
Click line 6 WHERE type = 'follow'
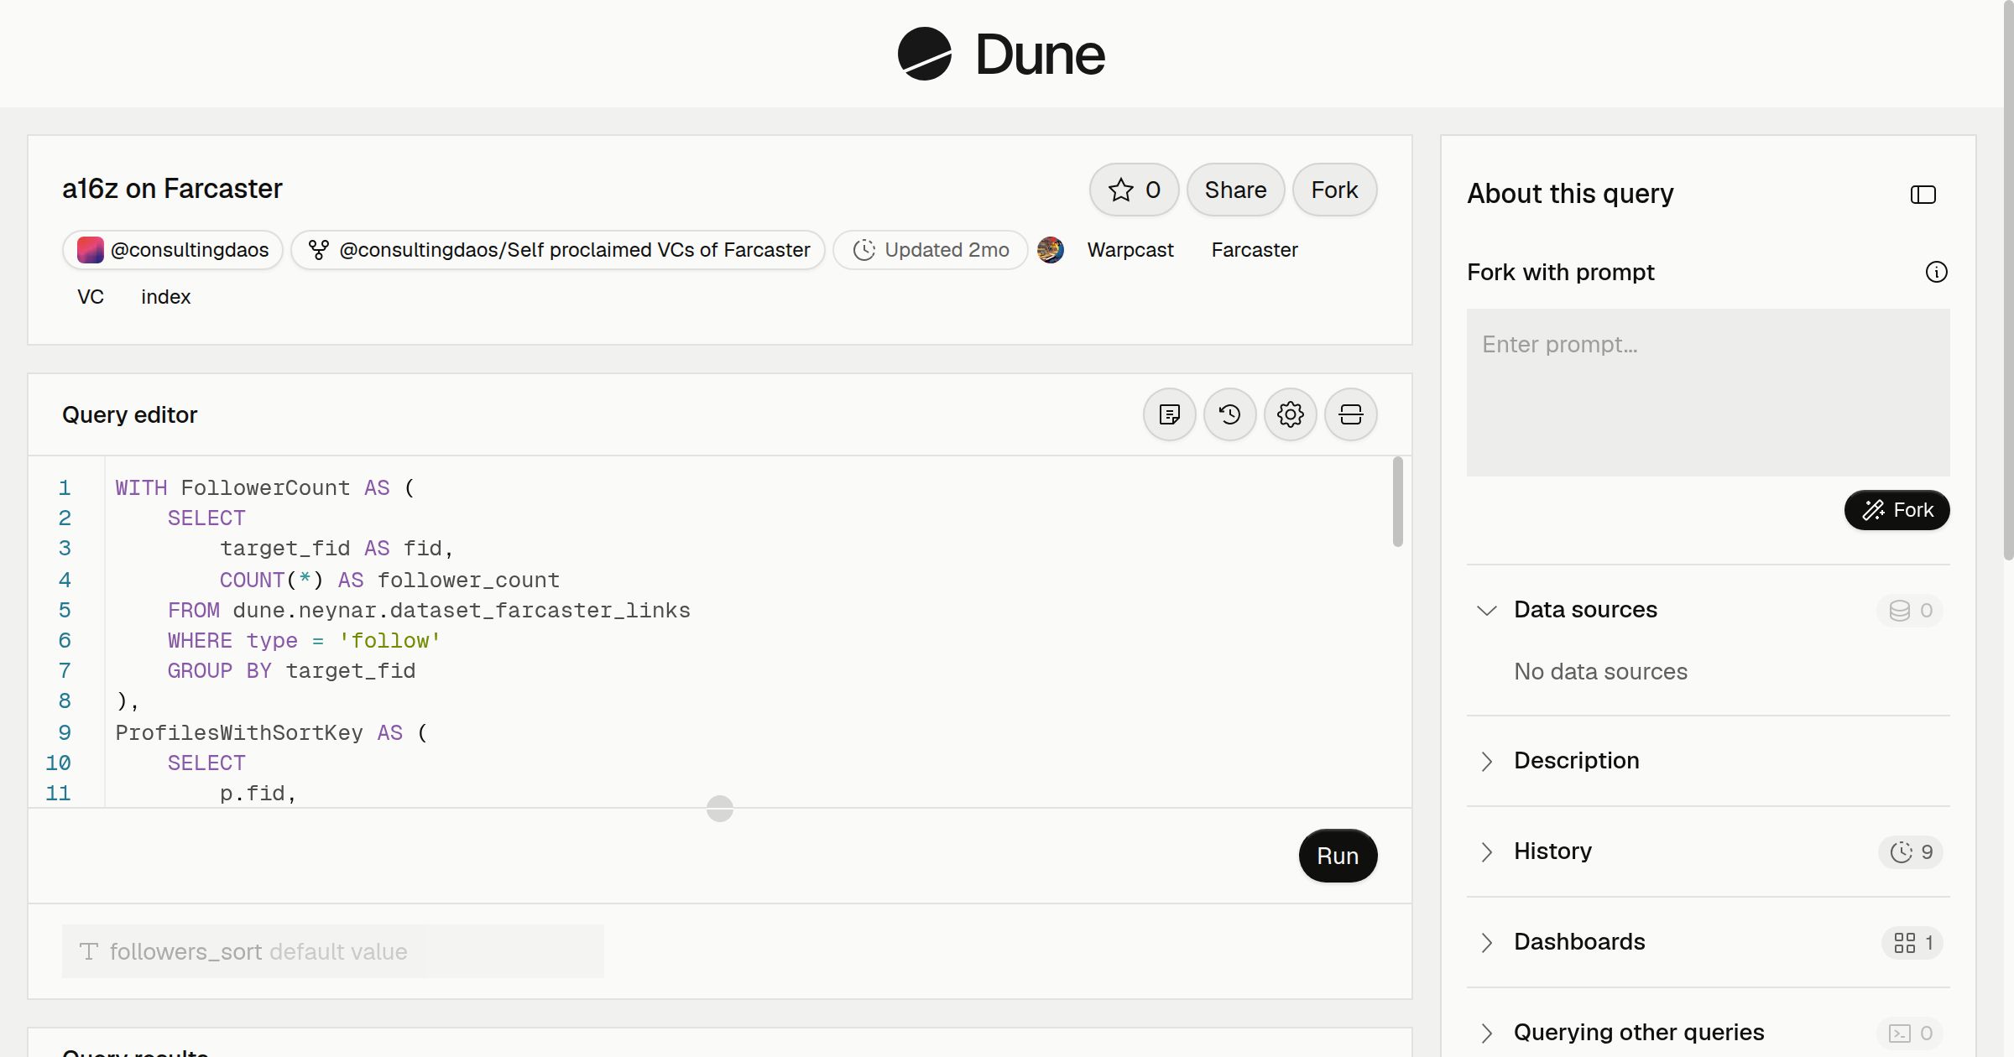[304, 641]
